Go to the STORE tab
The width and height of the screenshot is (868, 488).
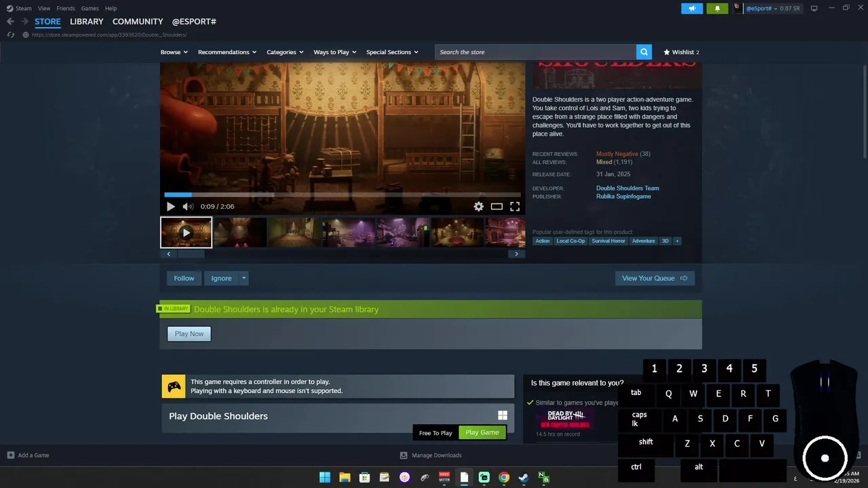tap(47, 22)
